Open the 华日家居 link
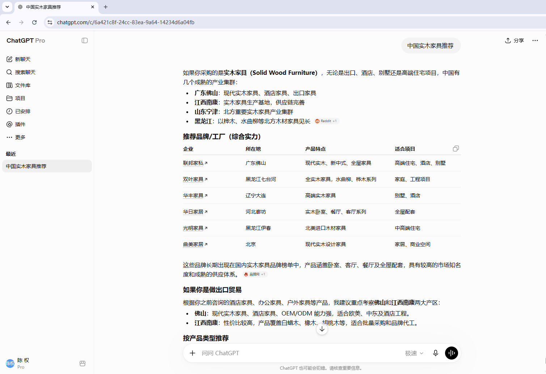546x374 pixels. click(x=195, y=212)
